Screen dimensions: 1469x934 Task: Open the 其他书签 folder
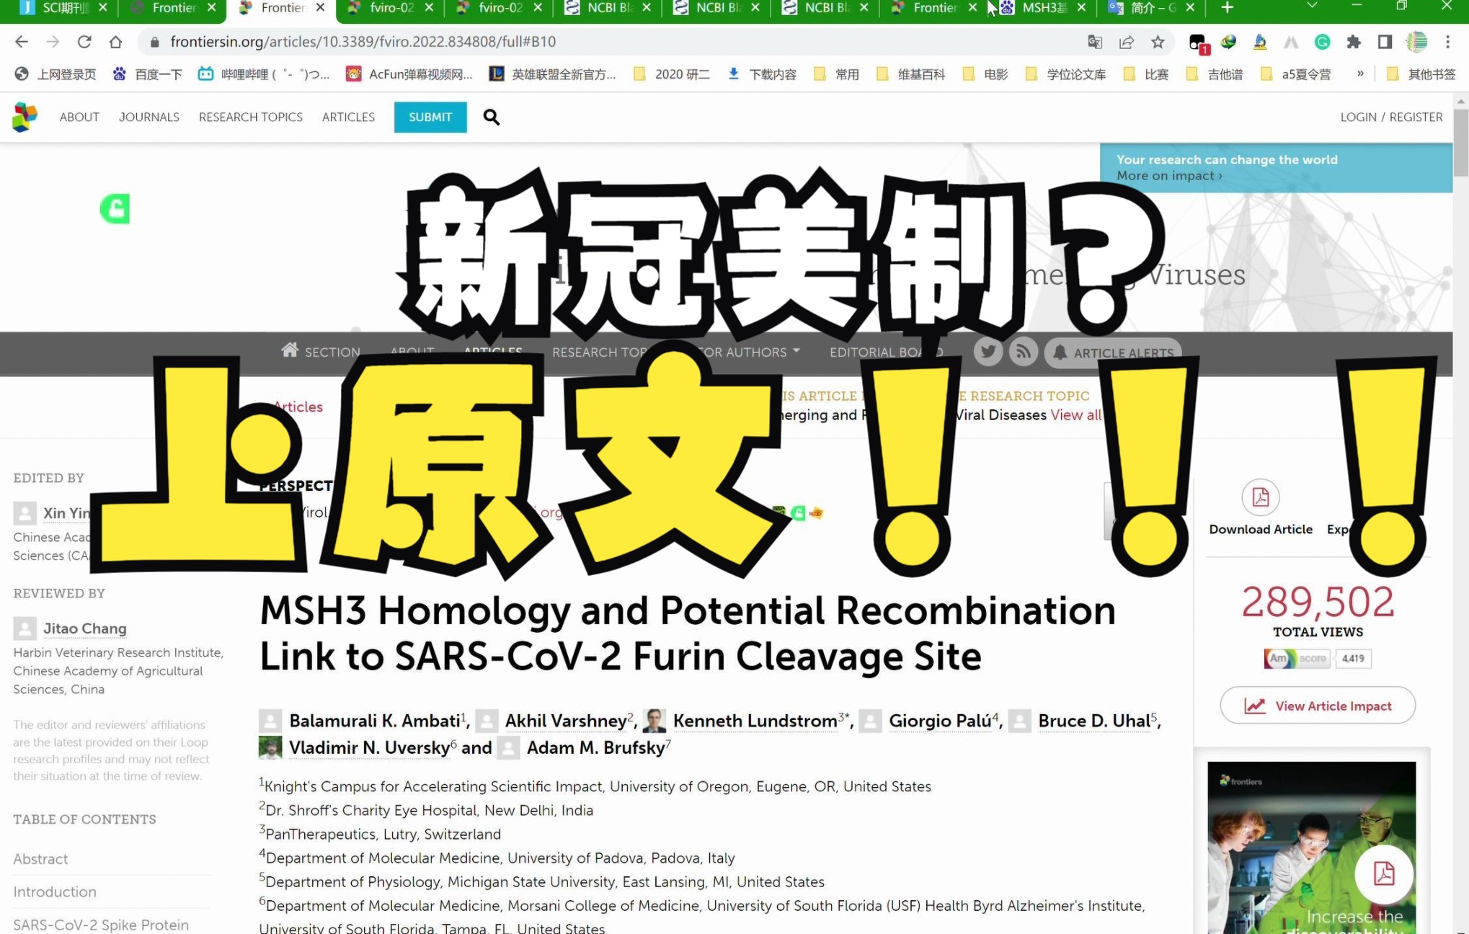click(x=1421, y=74)
